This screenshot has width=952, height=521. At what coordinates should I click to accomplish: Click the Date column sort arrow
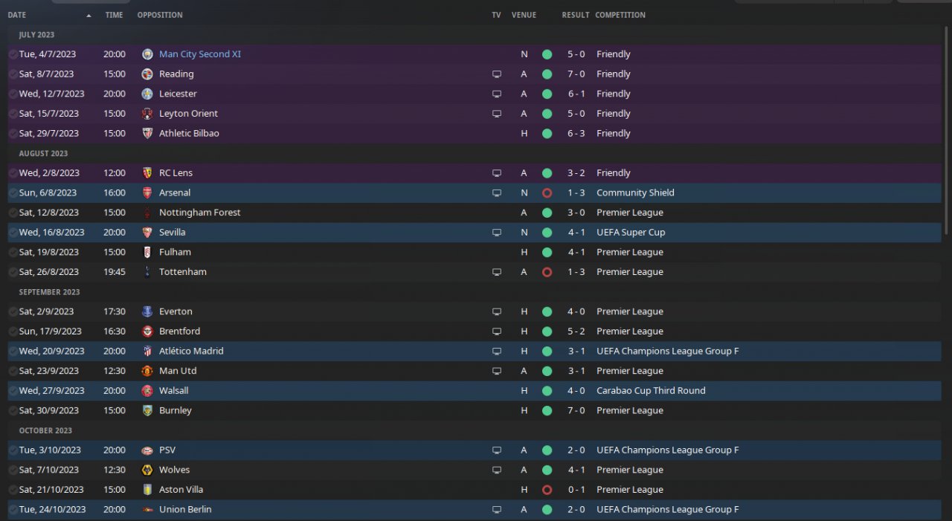[x=89, y=15]
